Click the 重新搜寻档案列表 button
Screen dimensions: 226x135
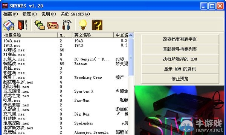pyautogui.click(x=180, y=49)
